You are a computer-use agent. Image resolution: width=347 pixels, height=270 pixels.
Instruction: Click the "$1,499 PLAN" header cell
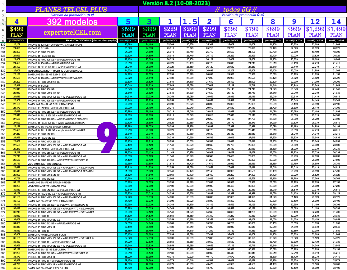coord(336,32)
